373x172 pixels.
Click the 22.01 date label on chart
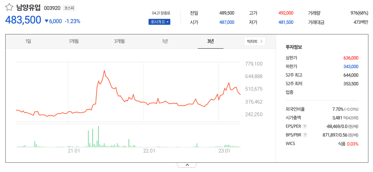pos(149,151)
